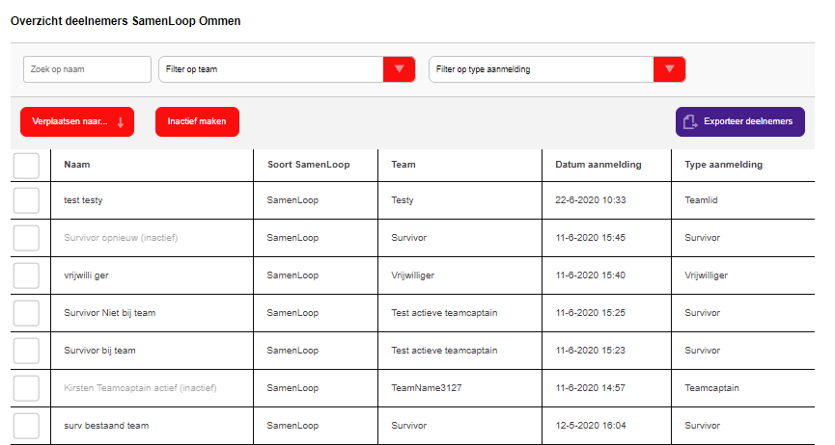Click the date 11-6-2020 14:57
835x445 pixels.
(x=591, y=388)
